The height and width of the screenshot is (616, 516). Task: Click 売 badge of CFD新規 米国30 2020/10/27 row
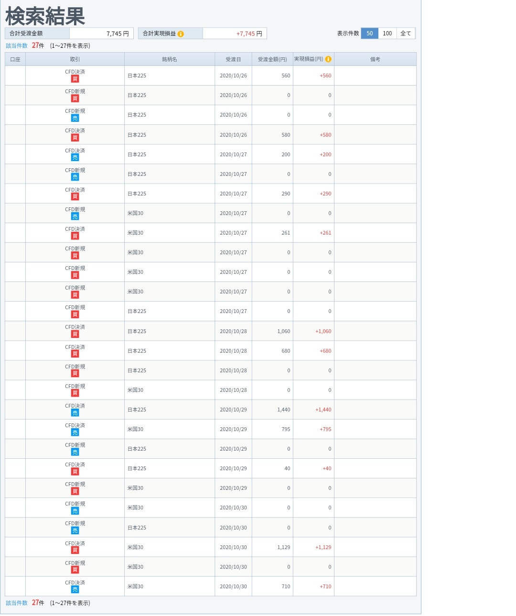pos(75,216)
